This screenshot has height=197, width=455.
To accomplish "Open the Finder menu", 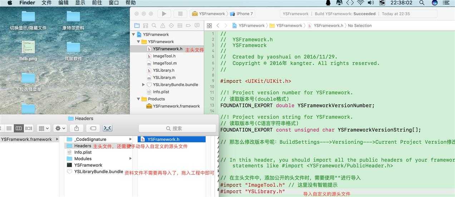I will coord(27,3).
